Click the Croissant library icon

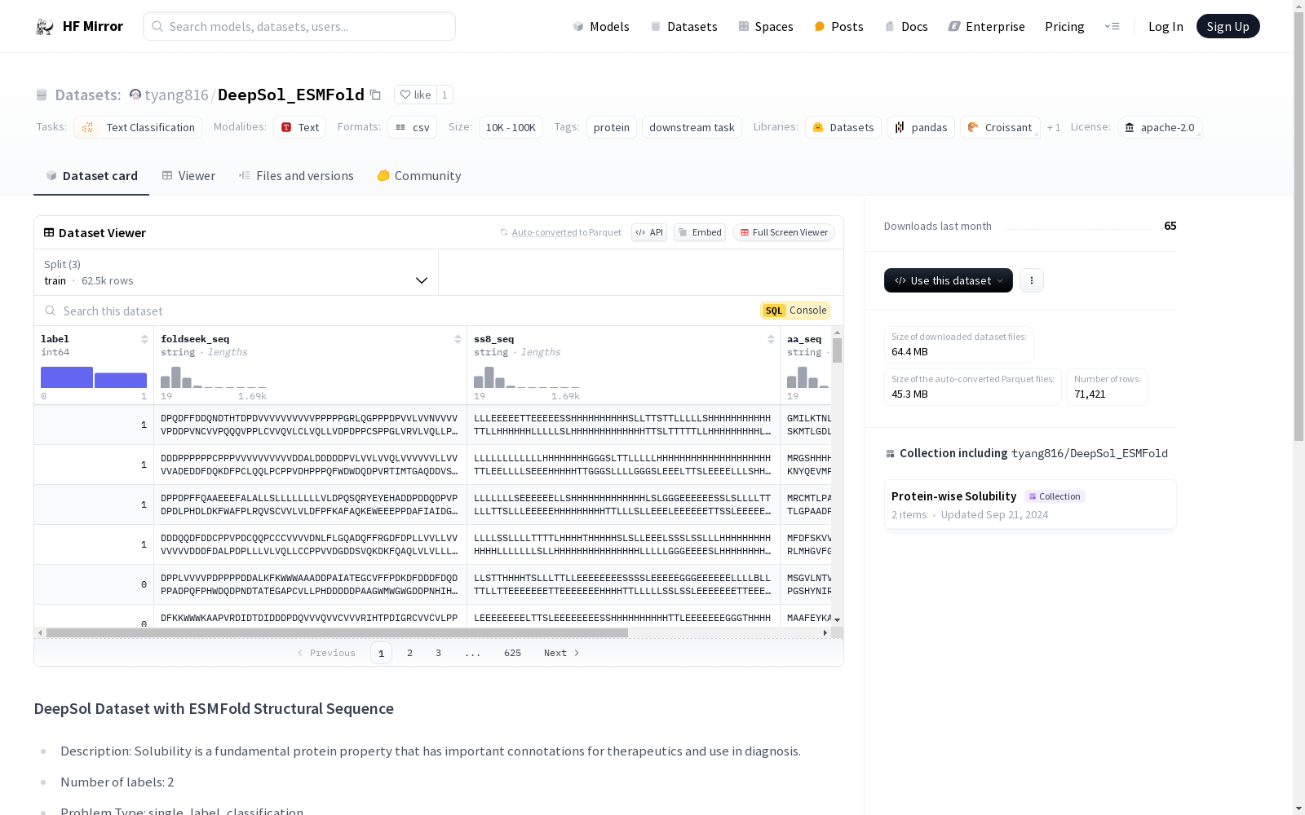click(x=973, y=127)
